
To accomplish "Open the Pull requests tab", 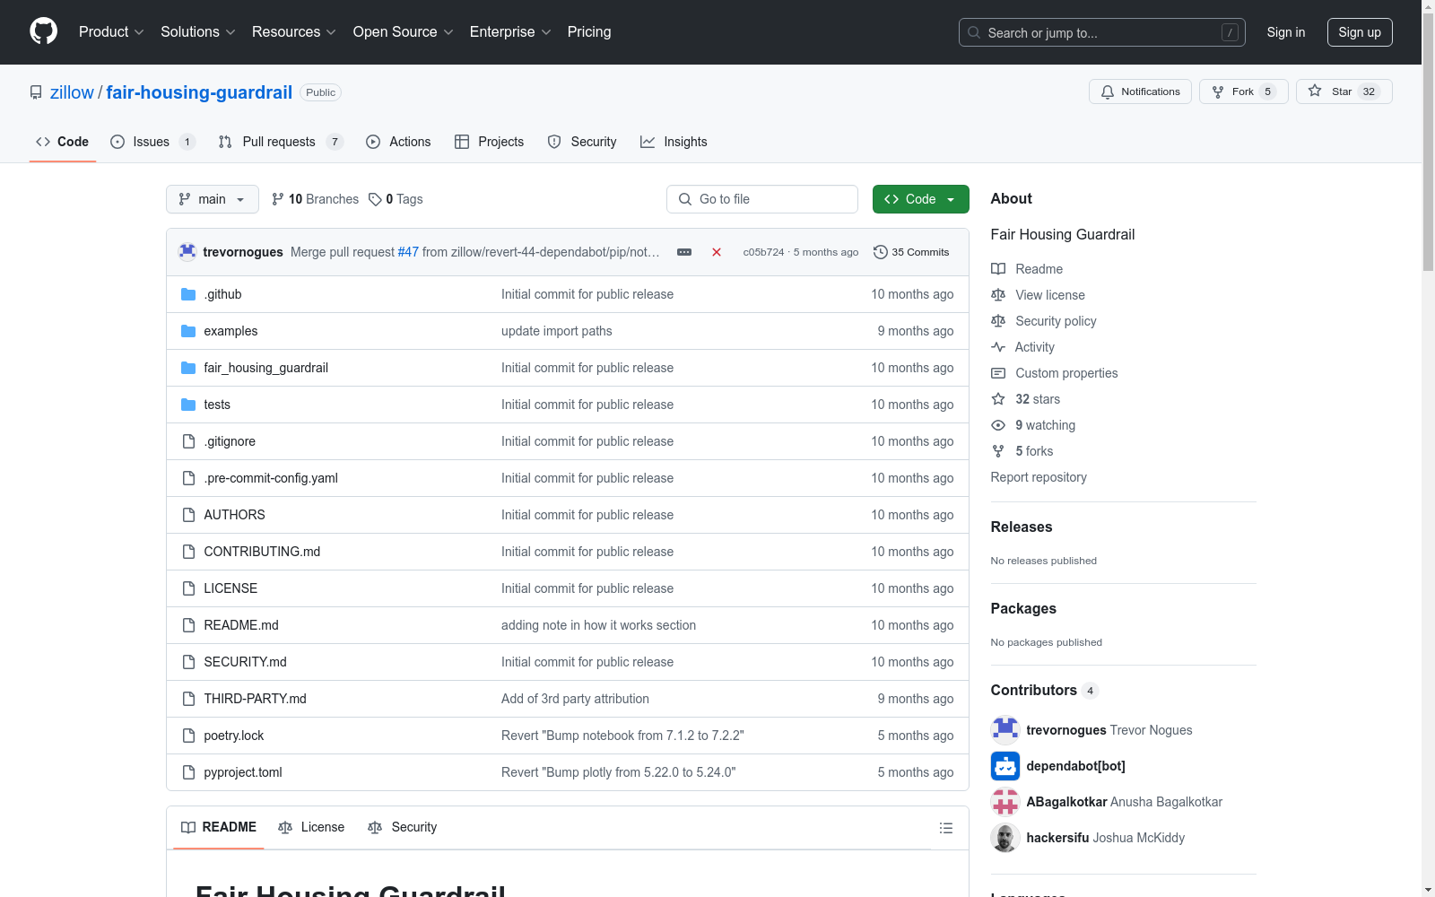I will [281, 142].
